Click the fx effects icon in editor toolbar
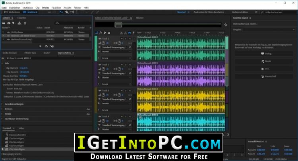298x161 pixels. pos(101,33)
